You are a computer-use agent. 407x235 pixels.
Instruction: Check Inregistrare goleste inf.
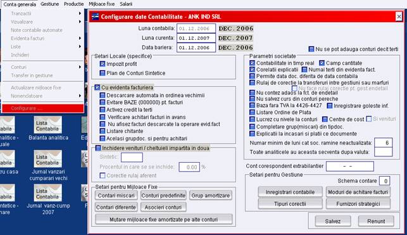(330, 106)
